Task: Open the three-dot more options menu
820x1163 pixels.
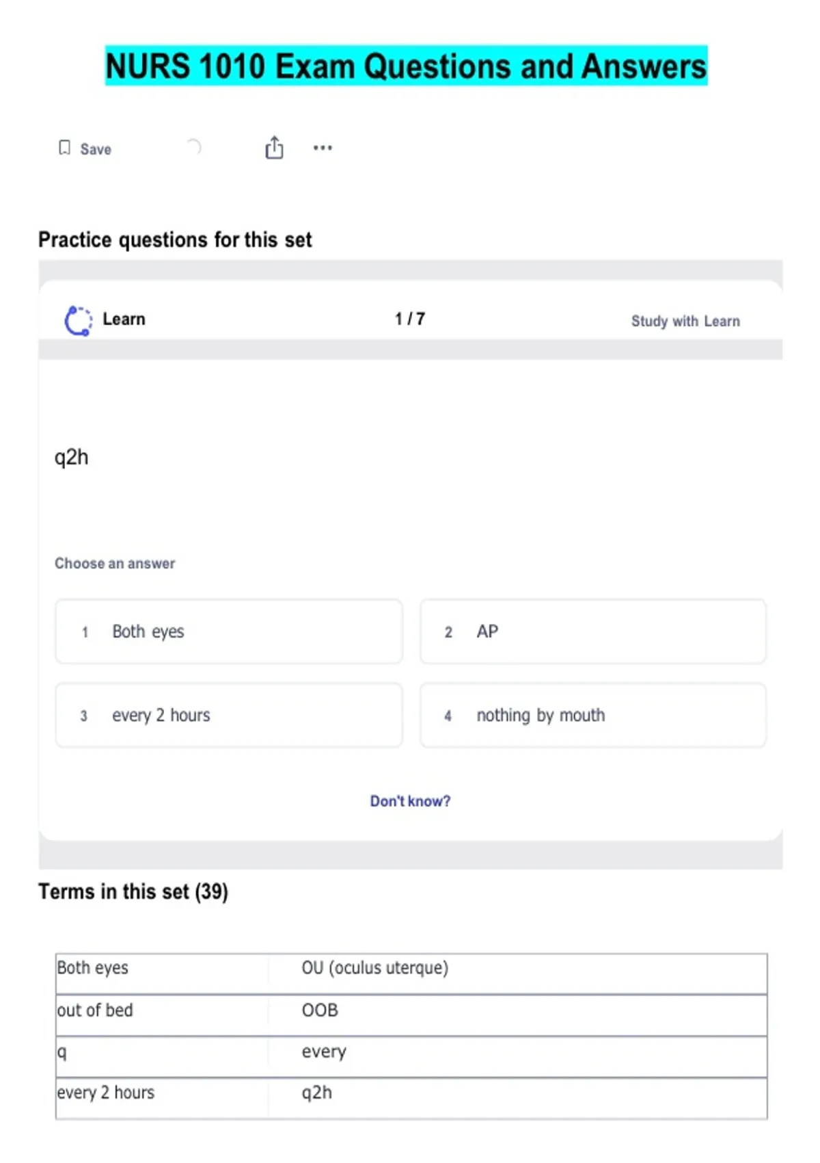Action: click(x=323, y=148)
